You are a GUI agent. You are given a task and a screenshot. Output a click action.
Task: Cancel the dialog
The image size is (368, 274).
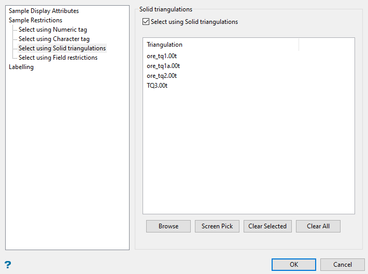point(343,265)
